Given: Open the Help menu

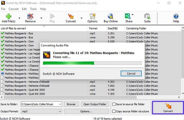Looking at the screenshot, I should [x=43, y=9].
